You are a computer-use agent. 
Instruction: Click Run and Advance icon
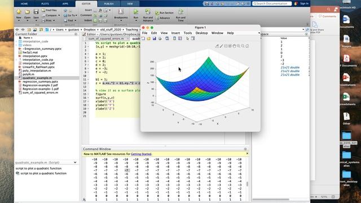(148, 12)
